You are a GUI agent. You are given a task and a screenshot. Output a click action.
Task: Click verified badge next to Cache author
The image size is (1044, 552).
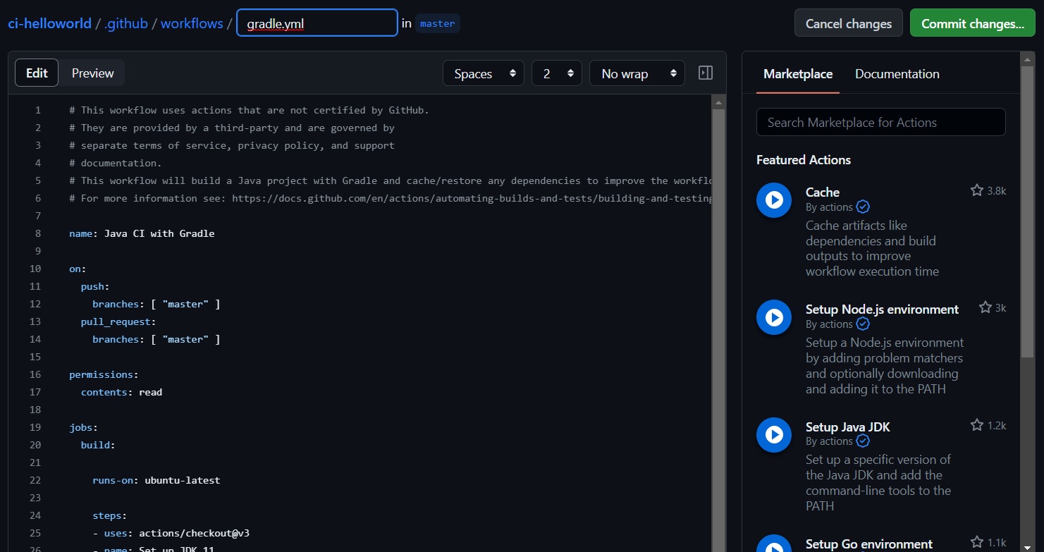pyautogui.click(x=863, y=207)
